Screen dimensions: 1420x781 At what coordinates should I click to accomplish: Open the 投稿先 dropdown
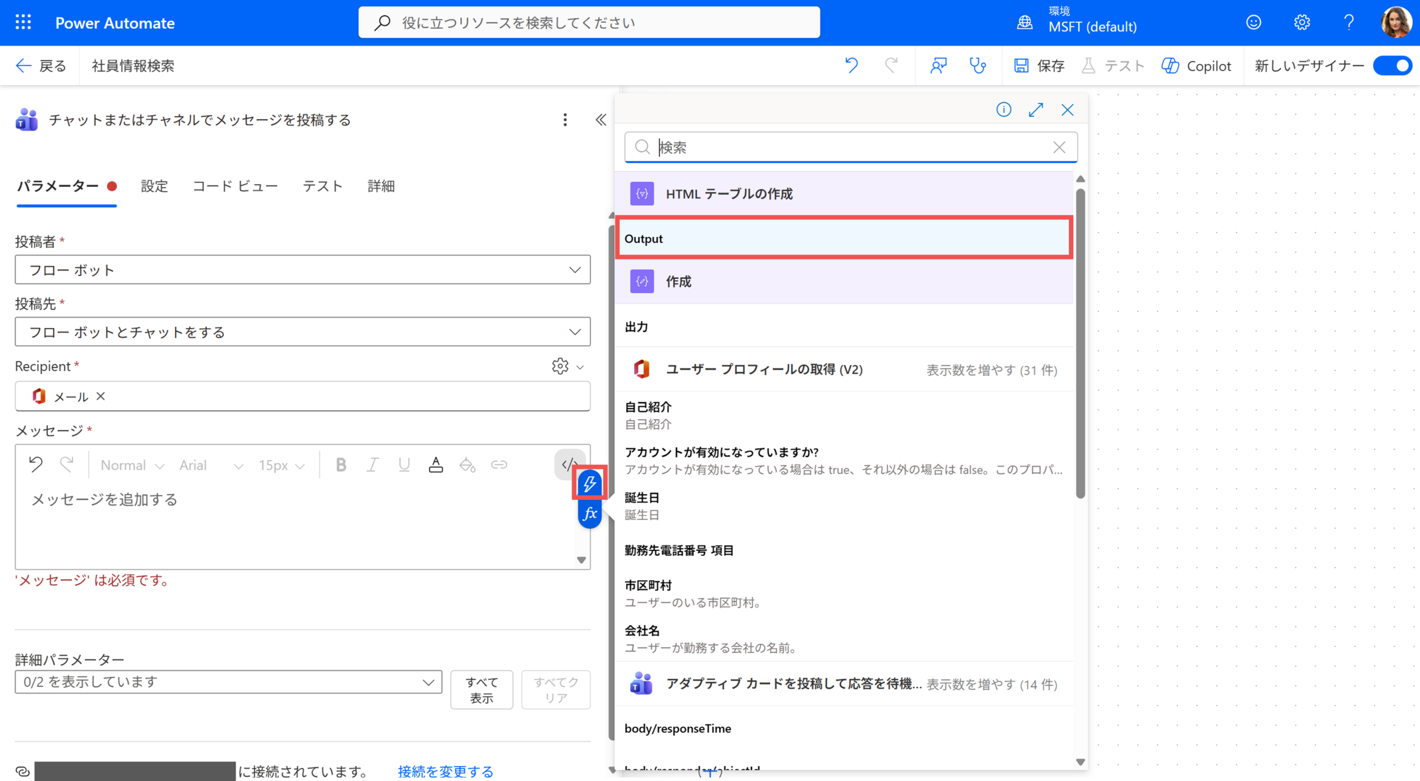[x=302, y=332]
